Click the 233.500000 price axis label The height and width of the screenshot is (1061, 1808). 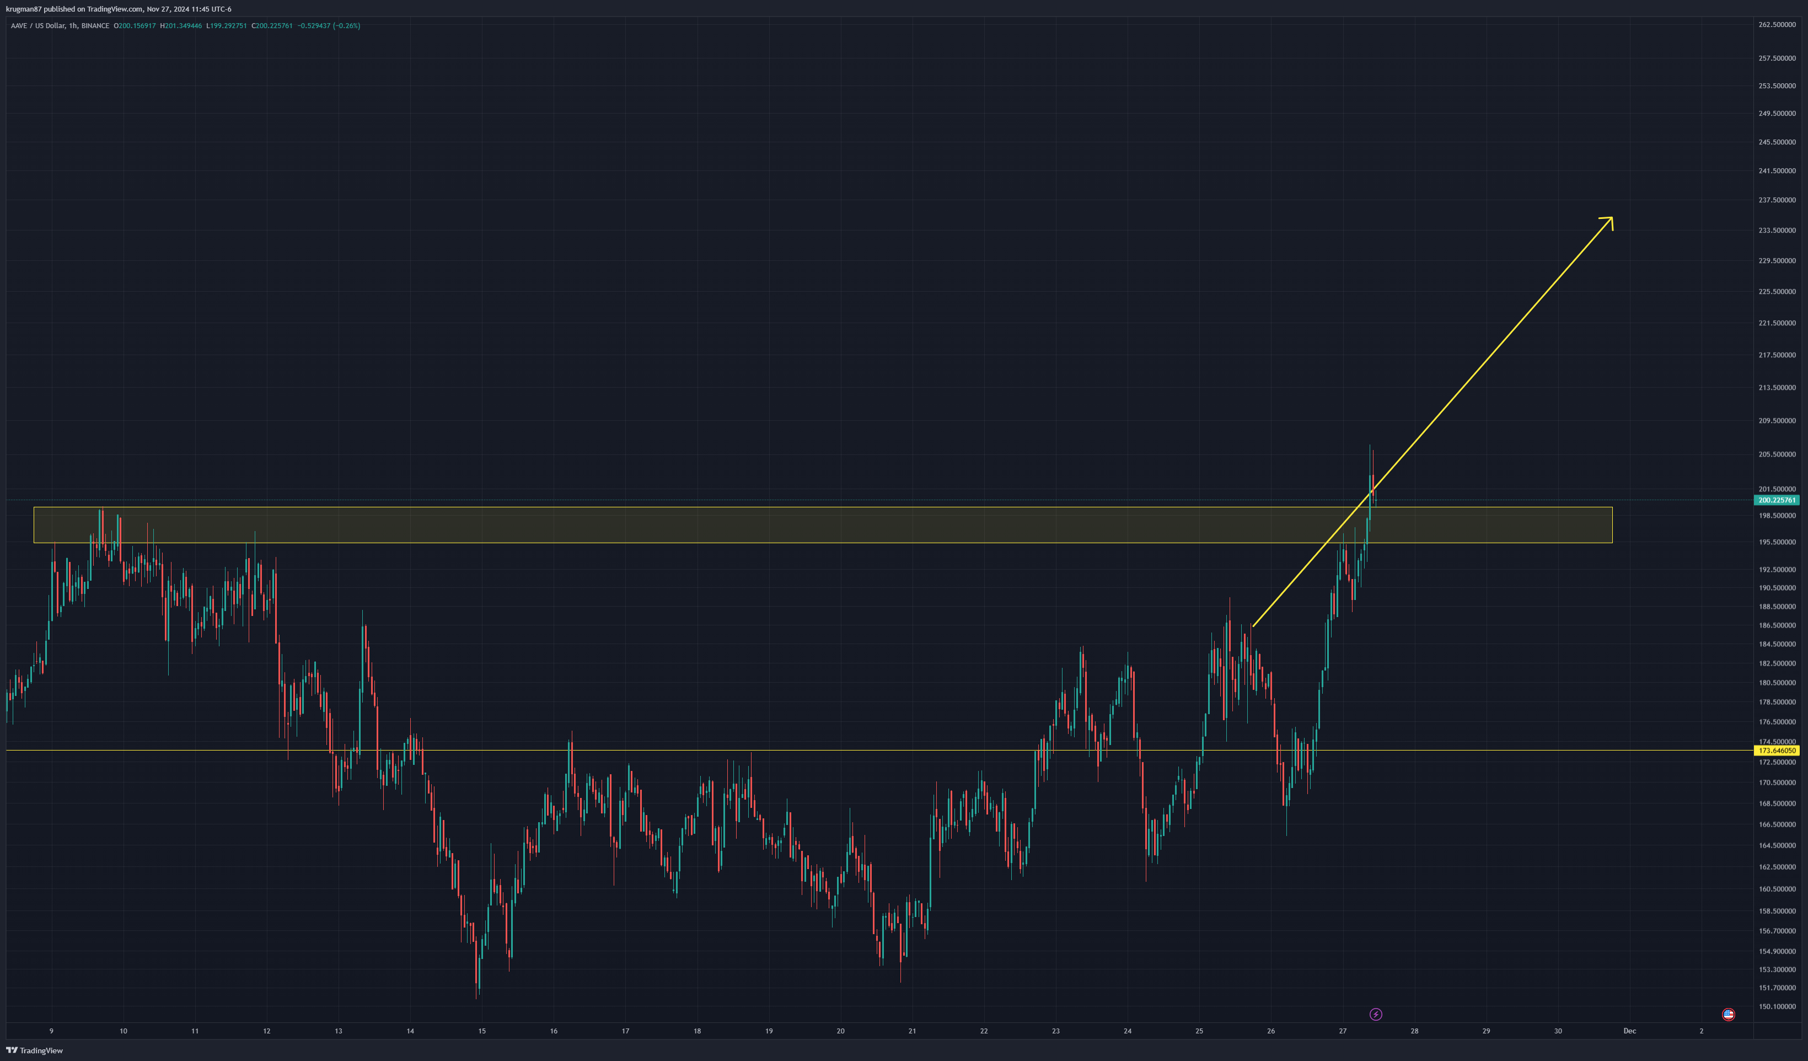point(1777,231)
